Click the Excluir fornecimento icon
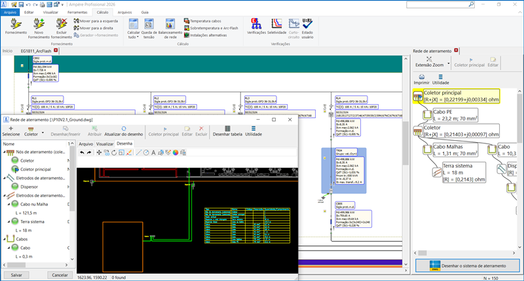This screenshot has width=524, height=281. tap(62, 25)
